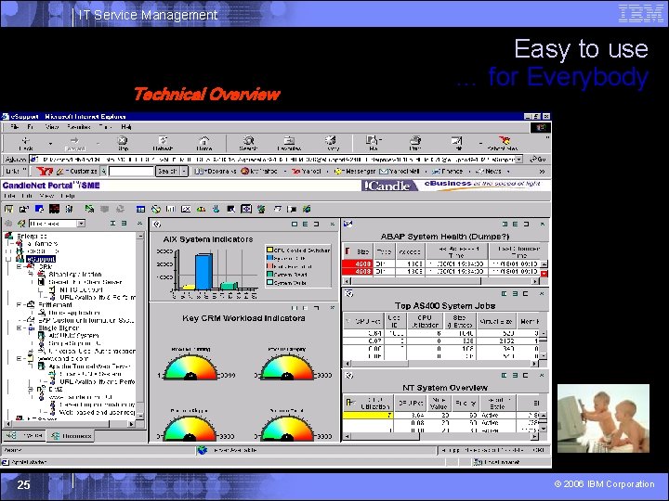Expand the Links bar overflow chevron

(542, 172)
